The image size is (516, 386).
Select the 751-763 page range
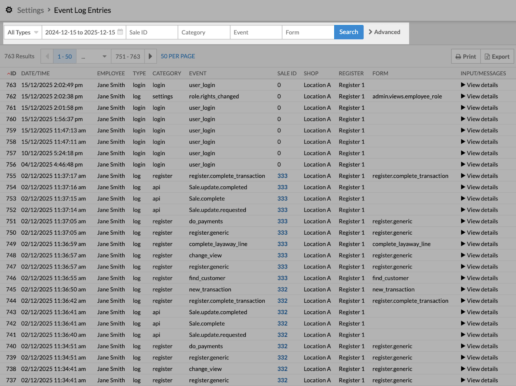[128, 56]
